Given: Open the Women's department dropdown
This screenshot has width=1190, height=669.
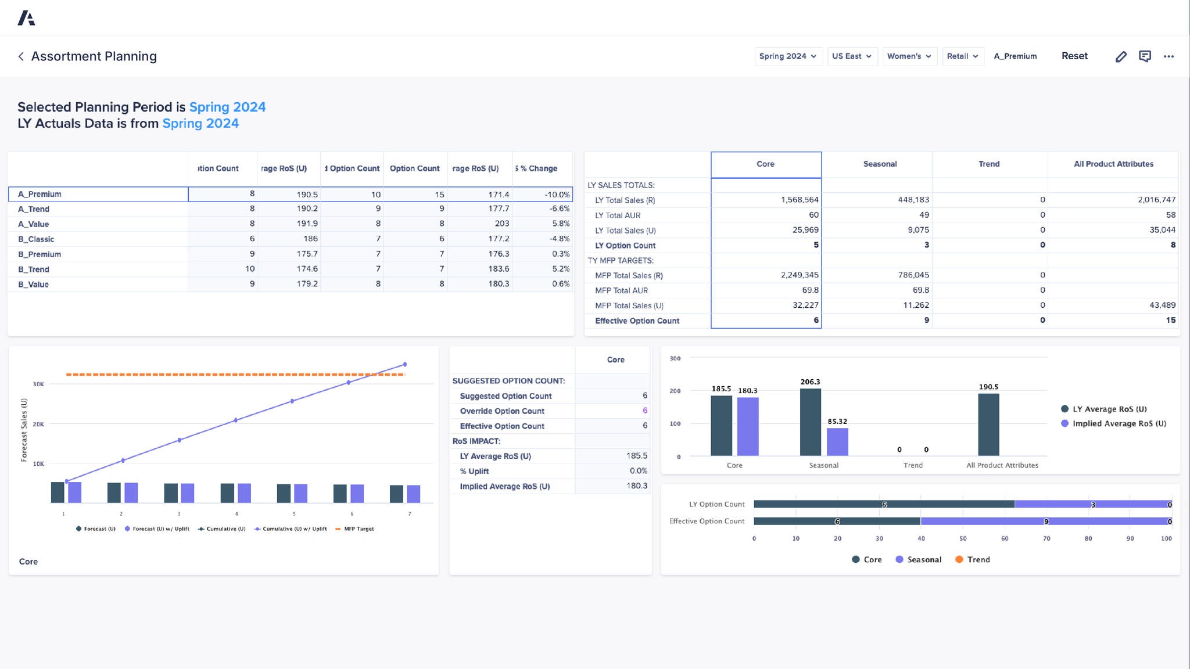Looking at the screenshot, I should pos(909,56).
